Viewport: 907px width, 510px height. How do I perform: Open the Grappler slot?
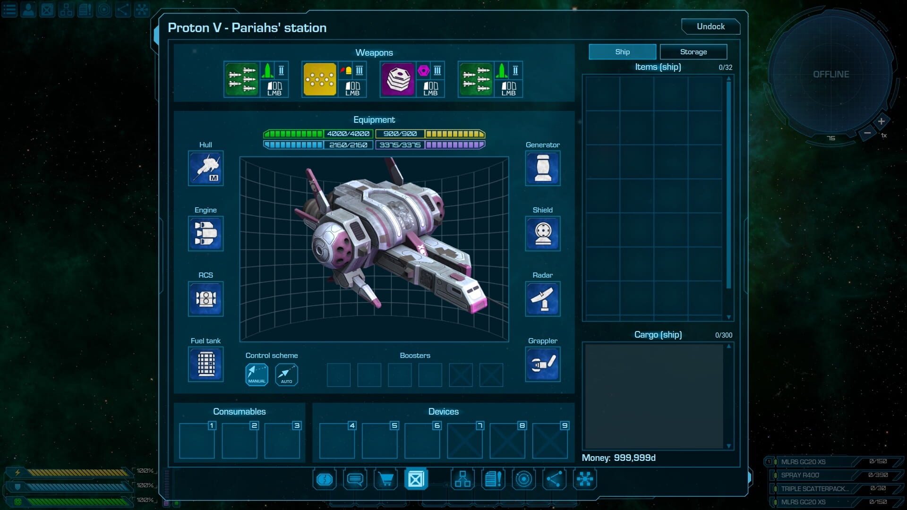[542, 364]
